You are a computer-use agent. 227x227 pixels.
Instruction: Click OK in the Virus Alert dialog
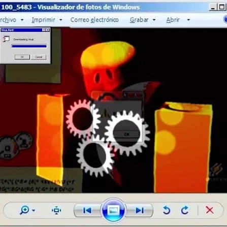tap(22, 57)
